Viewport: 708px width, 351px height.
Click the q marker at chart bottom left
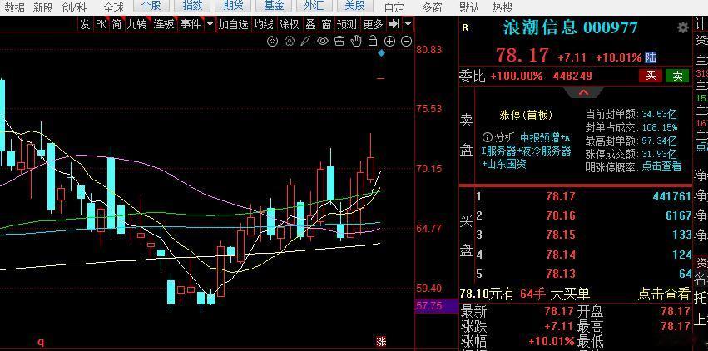point(41,343)
